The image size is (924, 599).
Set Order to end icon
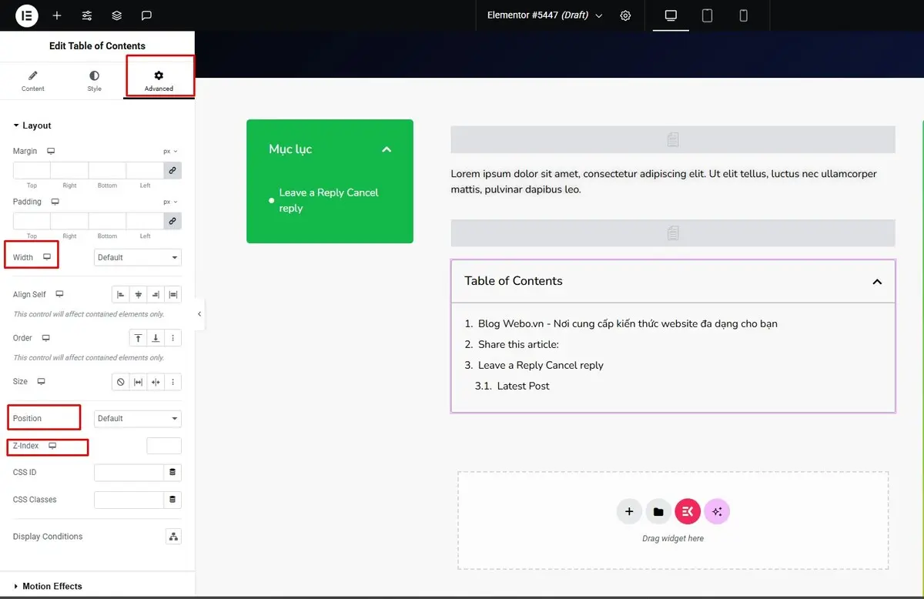click(x=156, y=338)
